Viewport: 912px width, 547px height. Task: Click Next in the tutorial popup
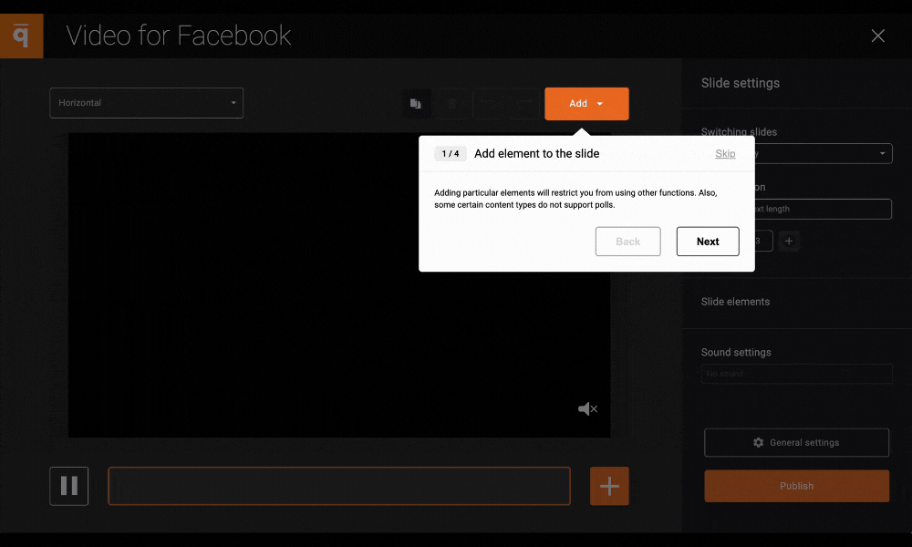pos(708,241)
